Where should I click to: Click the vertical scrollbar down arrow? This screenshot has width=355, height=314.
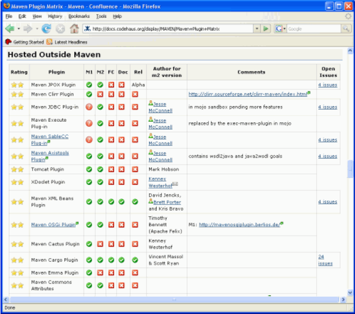click(x=350, y=292)
